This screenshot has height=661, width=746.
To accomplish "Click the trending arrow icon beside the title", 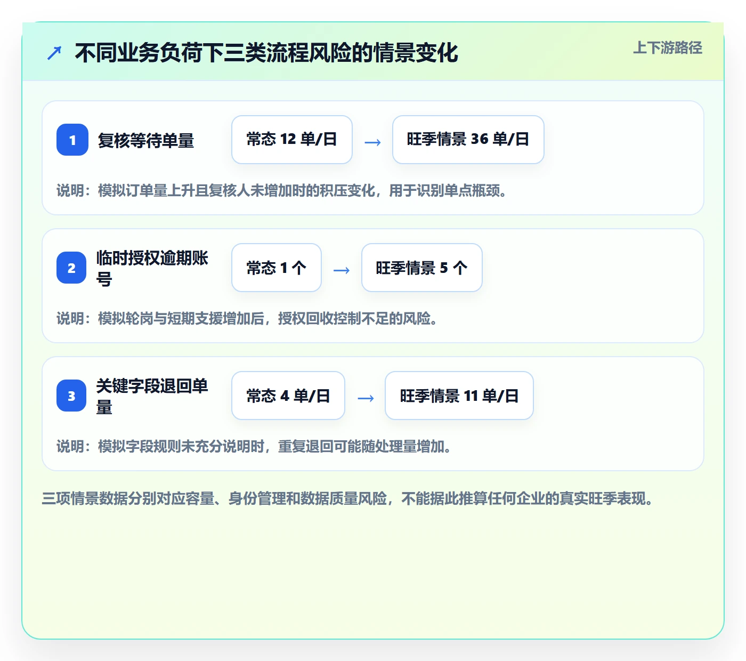I will pyautogui.click(x=54, y=53).
